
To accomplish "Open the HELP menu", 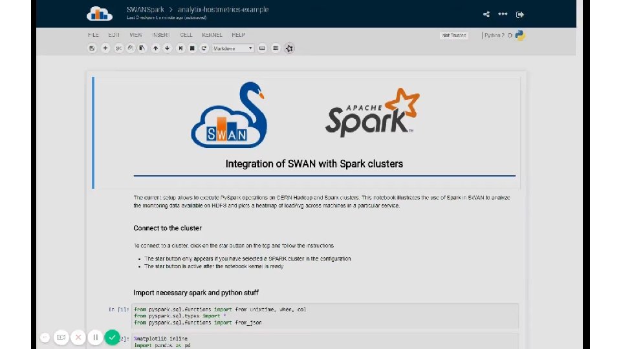I will 239,35.
